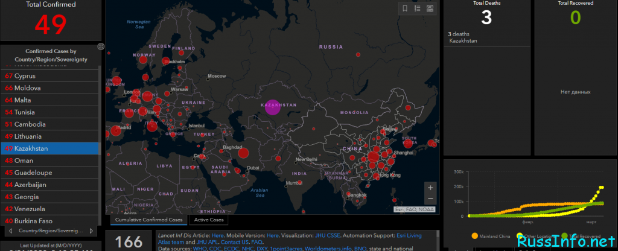Screen dimensions: 618x251
Task: Expand the country list panel icon
Action: [x=101, y=46]
